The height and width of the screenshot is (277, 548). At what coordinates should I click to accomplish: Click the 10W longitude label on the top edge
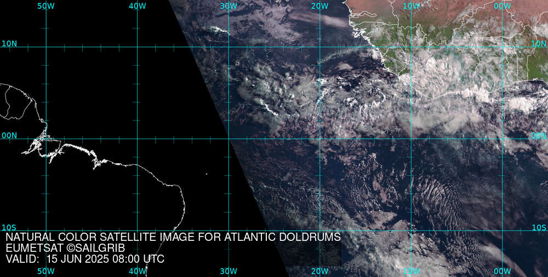click(411, 6)
